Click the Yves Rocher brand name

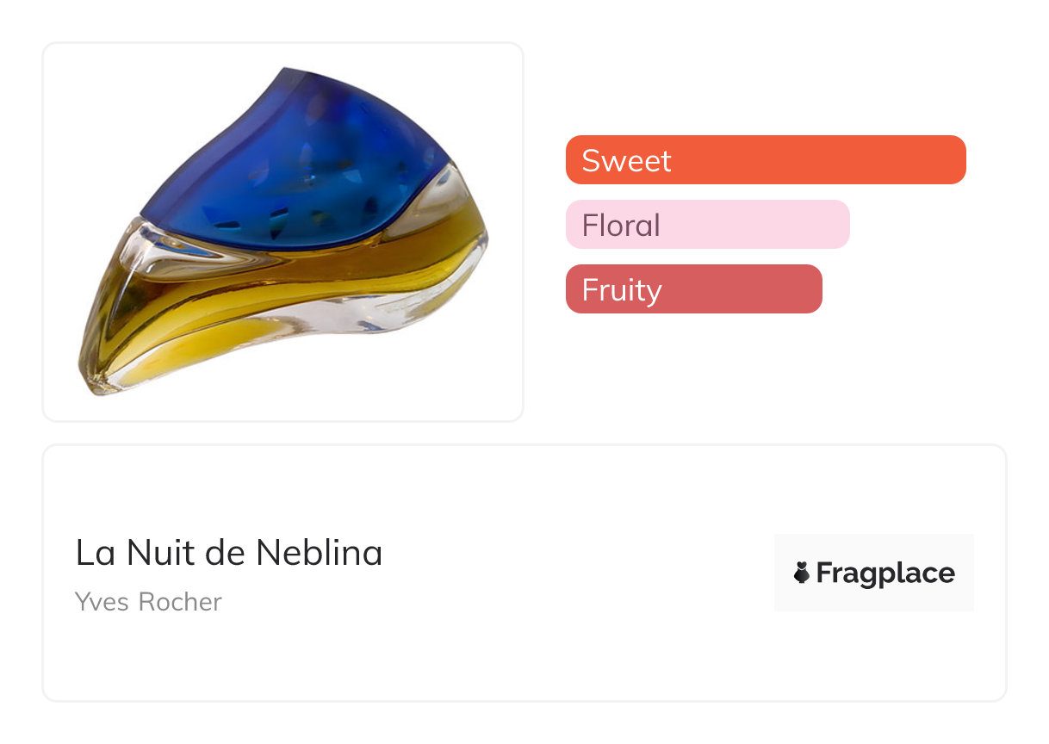point(148,602)
